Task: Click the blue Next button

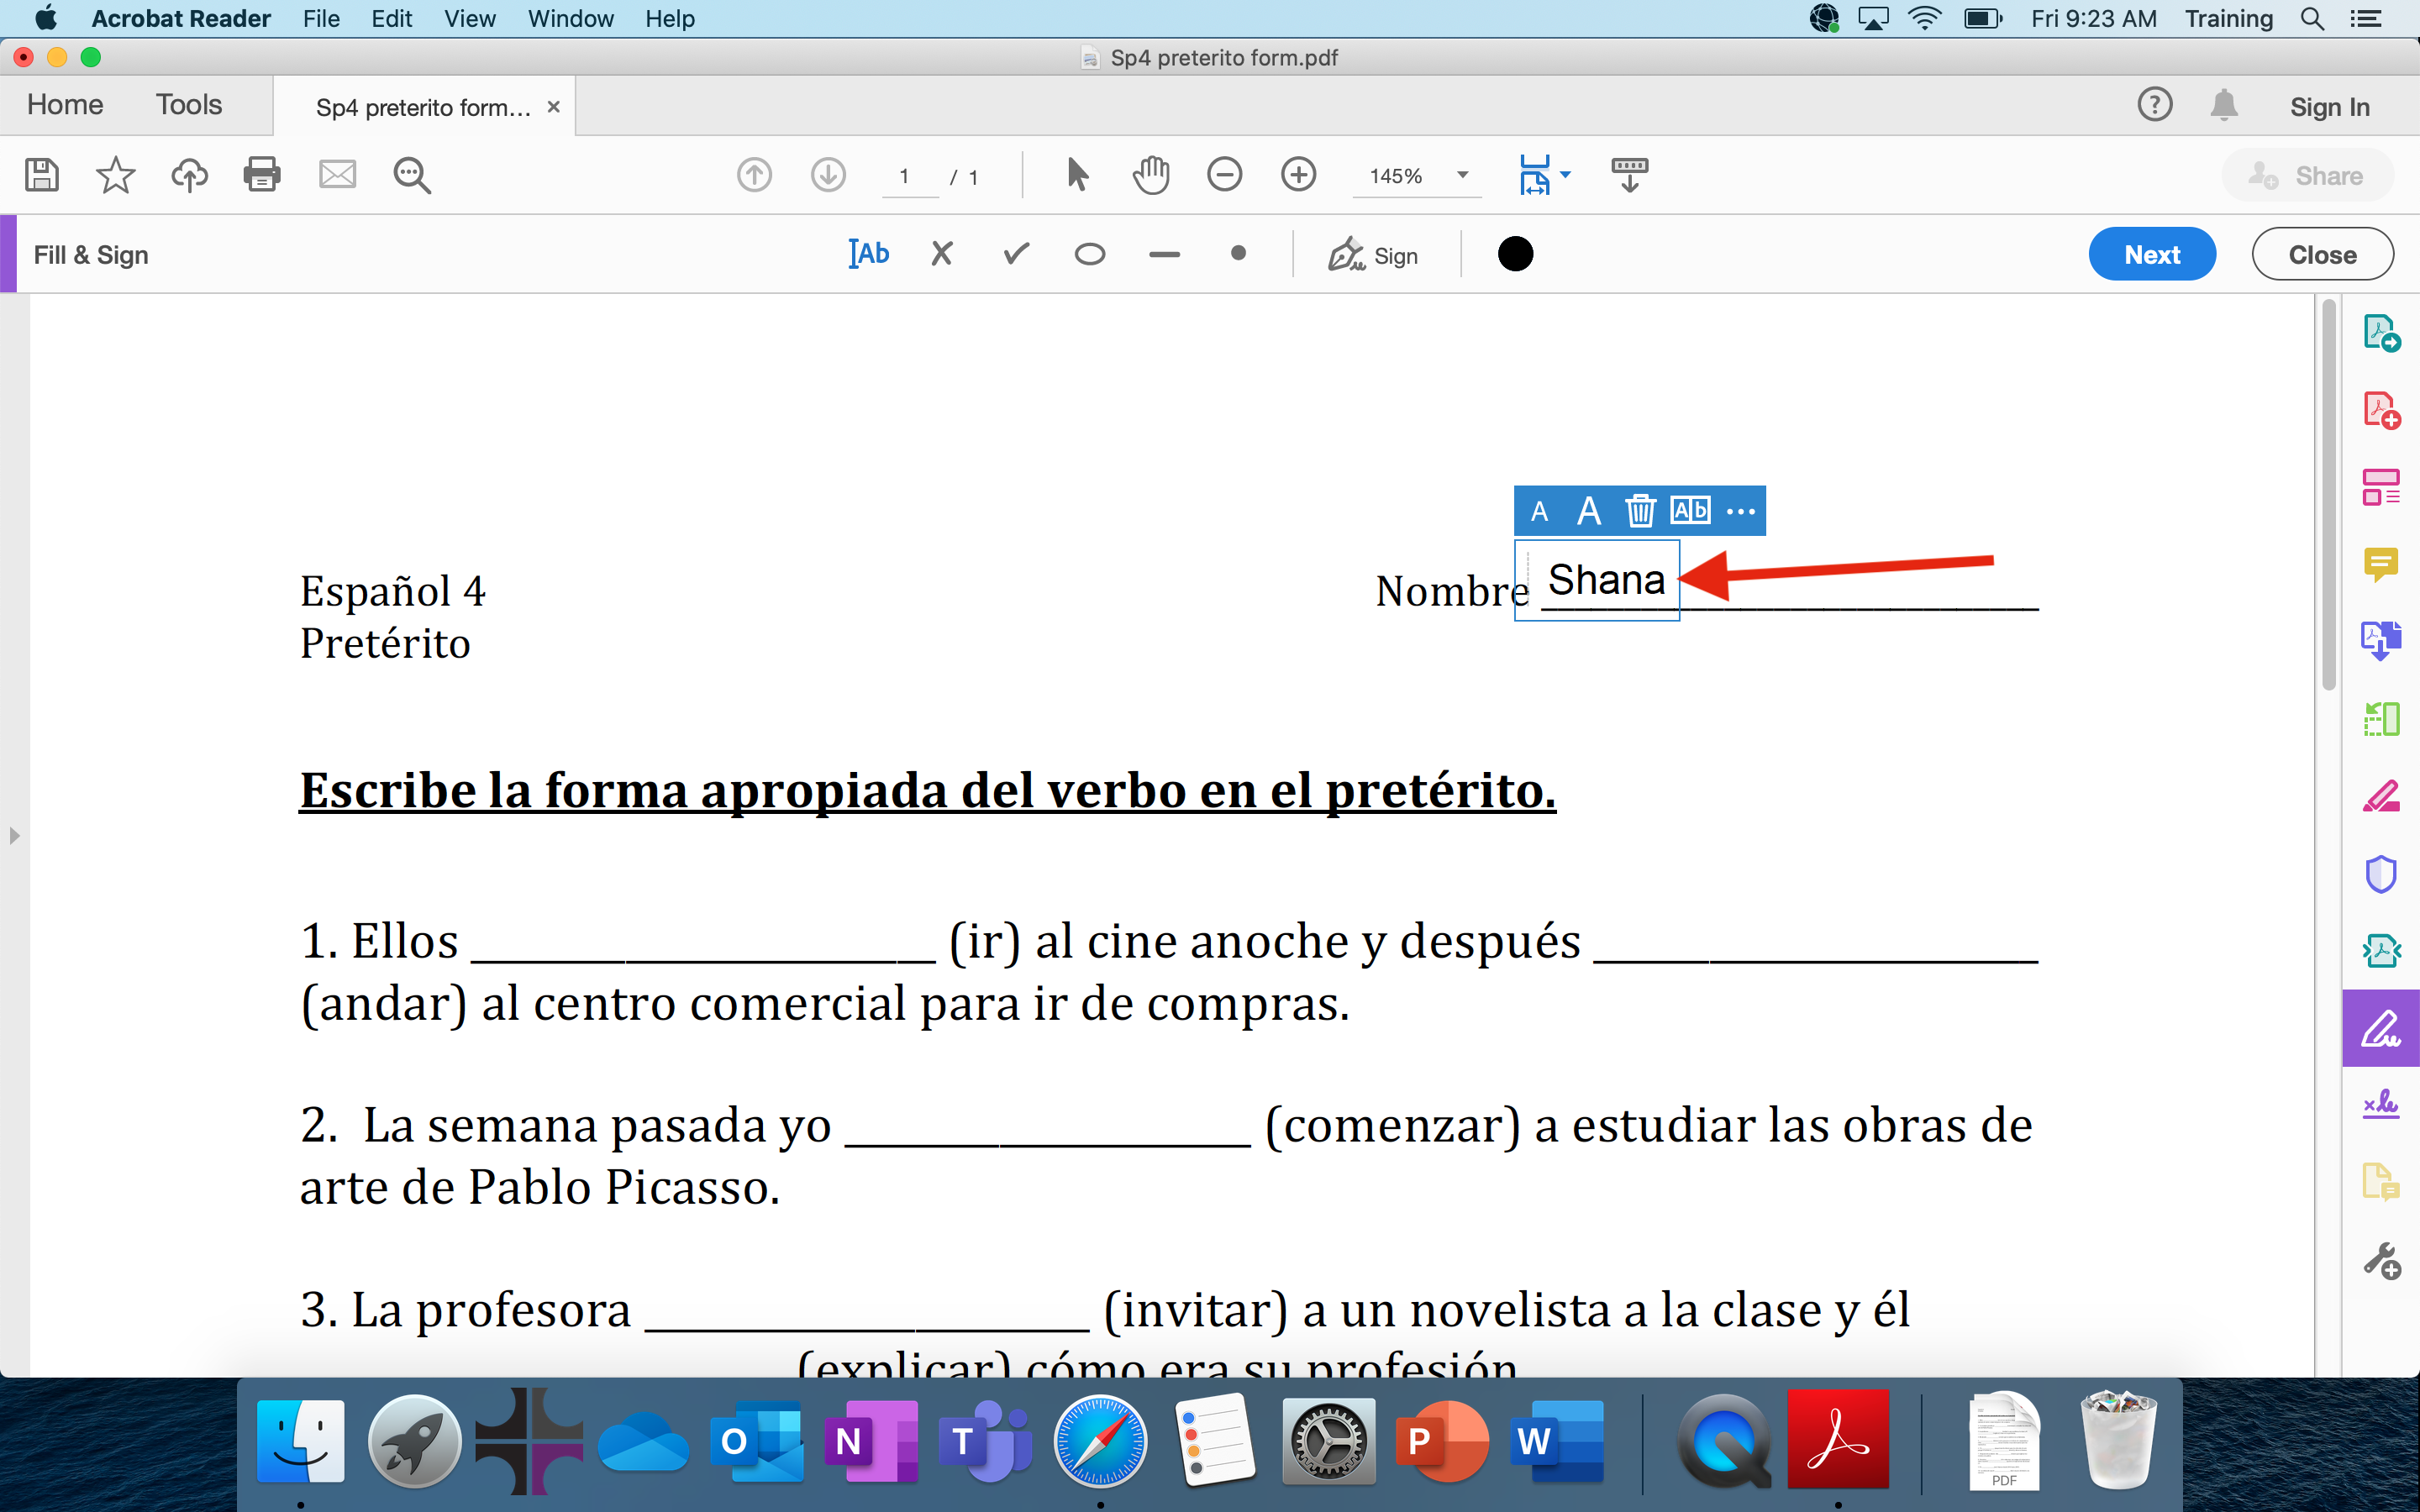Action: 2152,254
